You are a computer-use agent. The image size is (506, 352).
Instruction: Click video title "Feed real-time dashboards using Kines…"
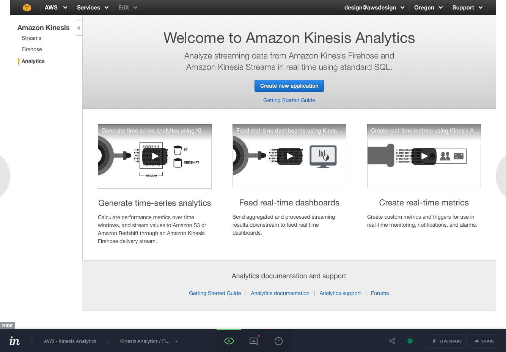289,131
